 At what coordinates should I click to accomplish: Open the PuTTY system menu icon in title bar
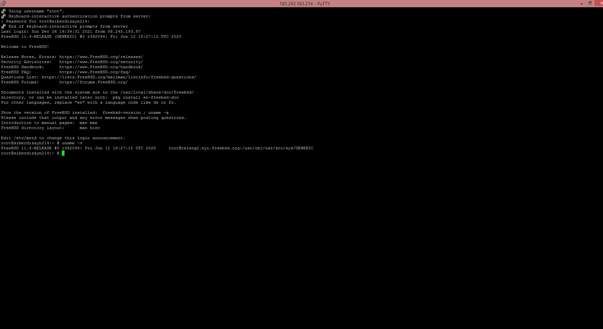pyautogui.click(x=3, y=3)
